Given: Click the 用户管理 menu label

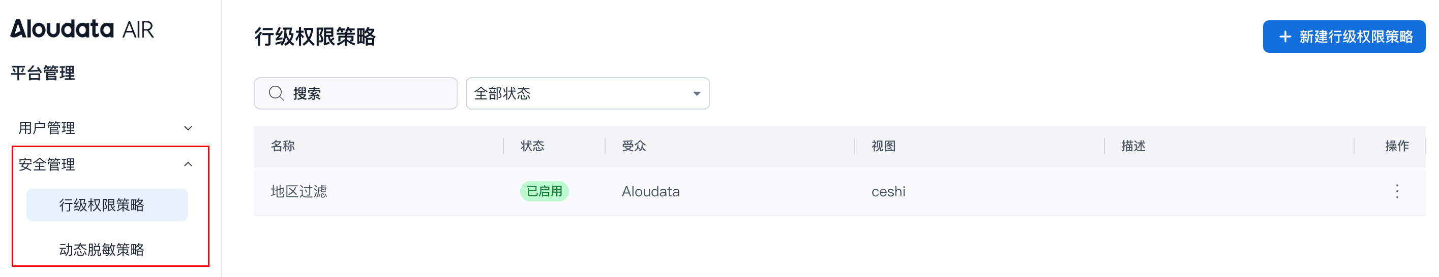Looking at the screenshot, I should (x=47, y=128).
